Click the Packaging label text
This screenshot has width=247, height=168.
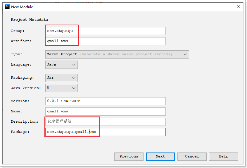click(x=22, y=78)
